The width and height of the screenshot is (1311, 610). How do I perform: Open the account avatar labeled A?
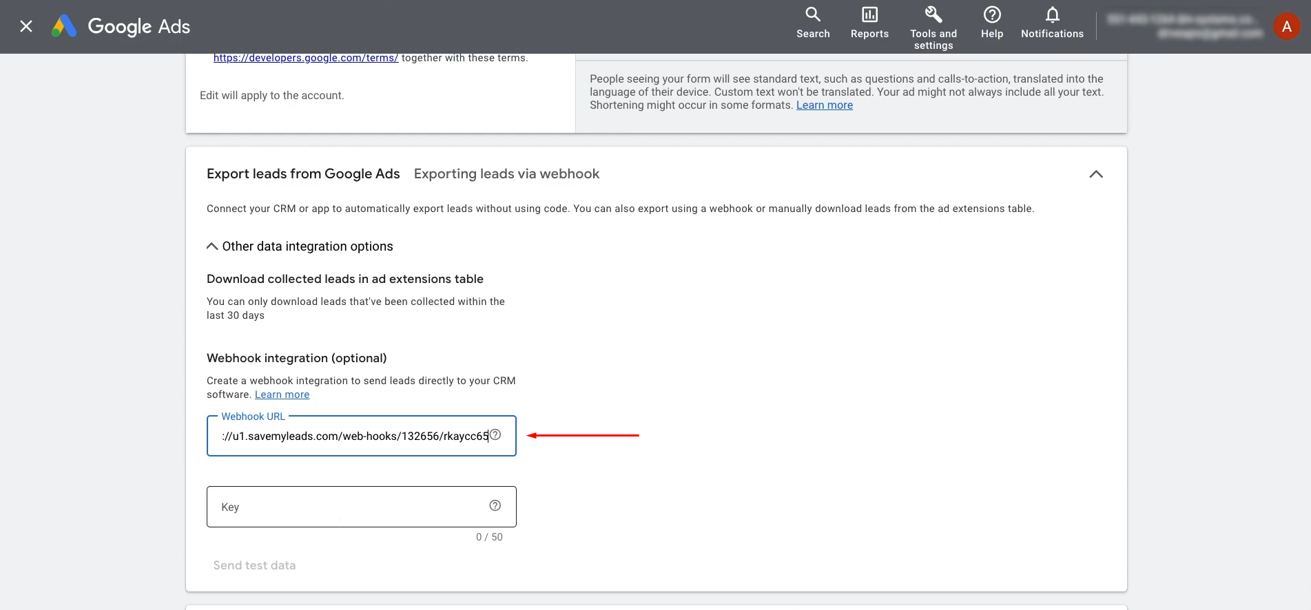pos(1286,27)
